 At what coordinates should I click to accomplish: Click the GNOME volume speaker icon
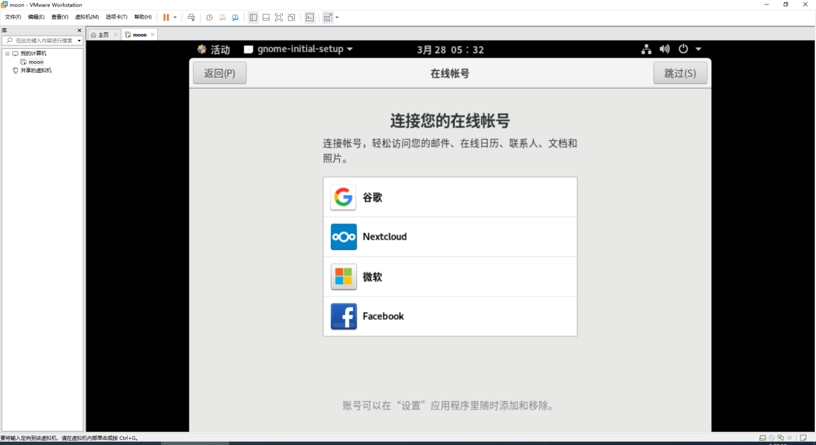pos(665,50)
